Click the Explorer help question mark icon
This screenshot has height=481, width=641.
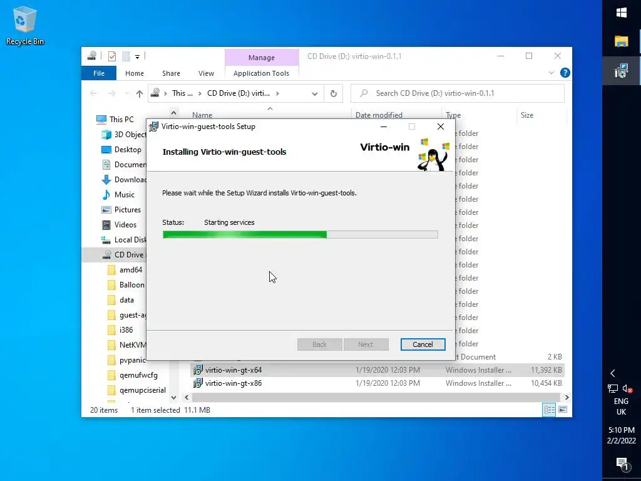[565, 73]
